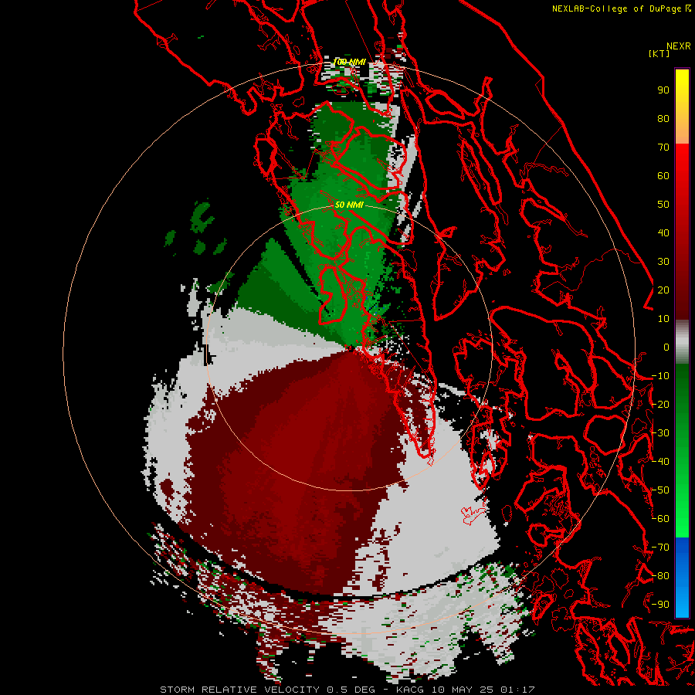Screen dimensions: 695x695
Task: Select the [KT] units label
Action: tap(659, 53)
